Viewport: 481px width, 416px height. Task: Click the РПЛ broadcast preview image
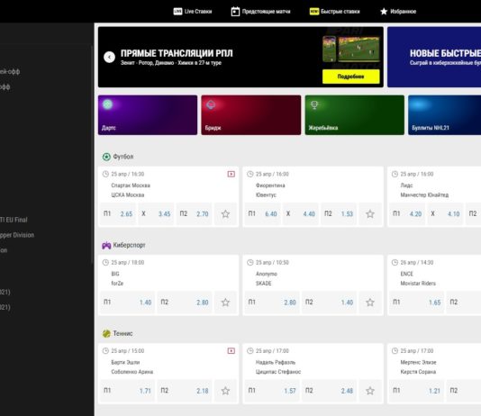click(x=351, y=49)
